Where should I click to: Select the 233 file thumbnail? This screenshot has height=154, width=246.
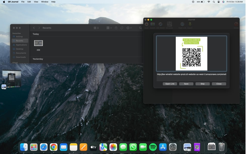pyautogui.click(x=38, y=43)
